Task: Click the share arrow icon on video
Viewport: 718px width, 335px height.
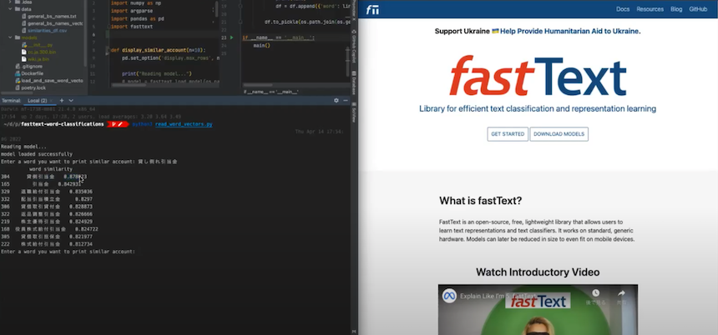Action: click(x=621, y=293)
